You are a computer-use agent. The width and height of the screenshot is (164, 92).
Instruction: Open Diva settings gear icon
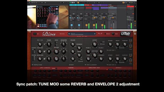[135, 34]
